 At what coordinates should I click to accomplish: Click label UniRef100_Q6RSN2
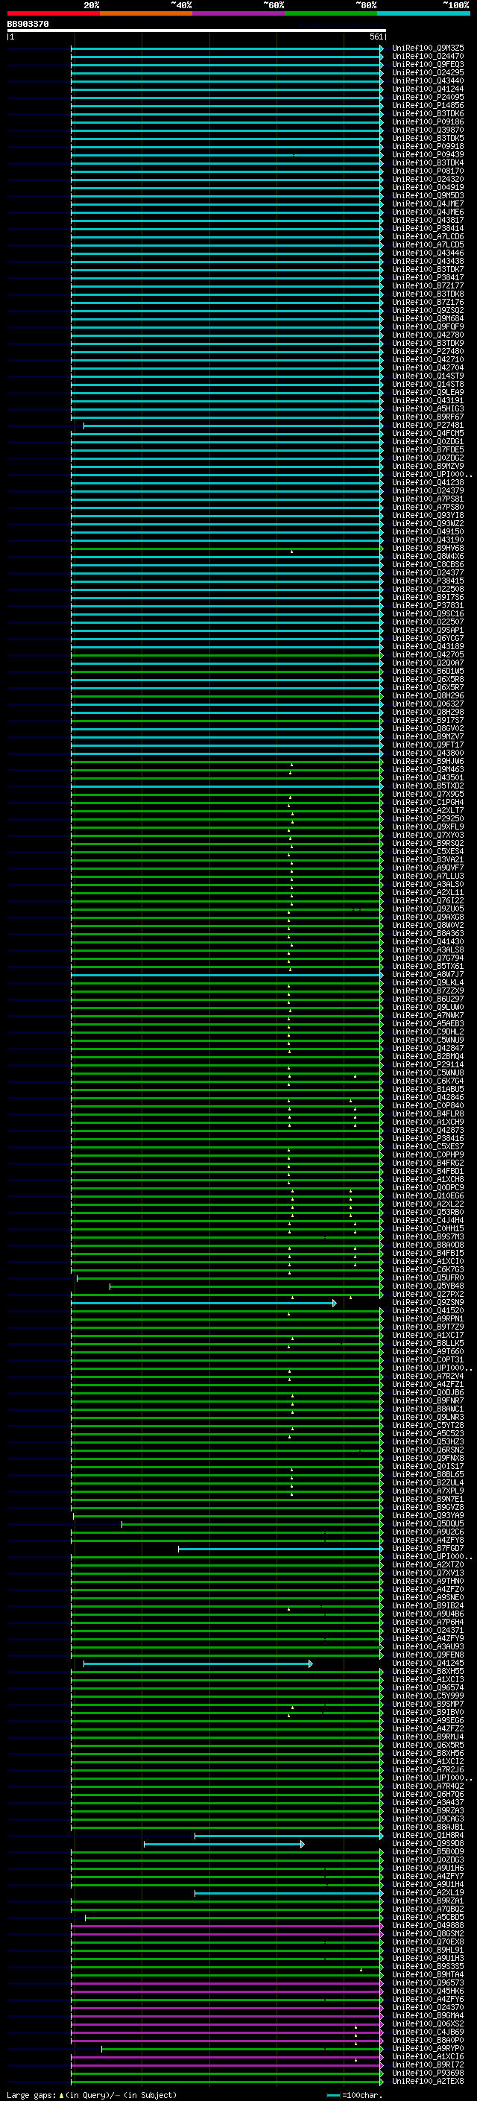coord(428,1450)
